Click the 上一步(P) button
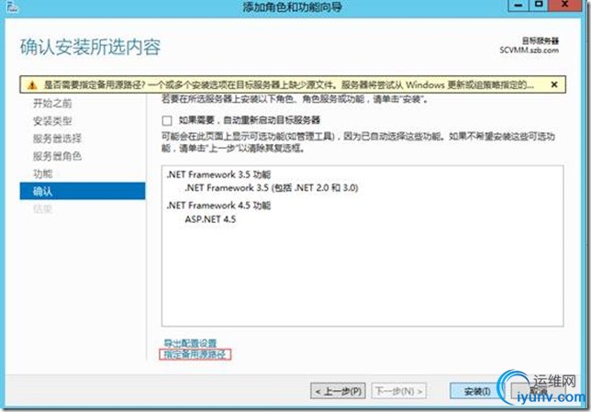 coord(338,391)
